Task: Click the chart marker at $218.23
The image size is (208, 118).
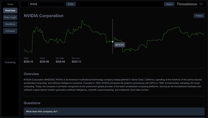Action: pos(113,42)
